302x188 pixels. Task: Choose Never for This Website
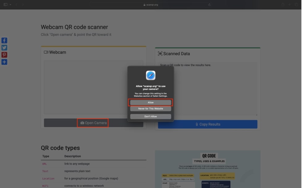pyautogui.click(x=151, y=108)
